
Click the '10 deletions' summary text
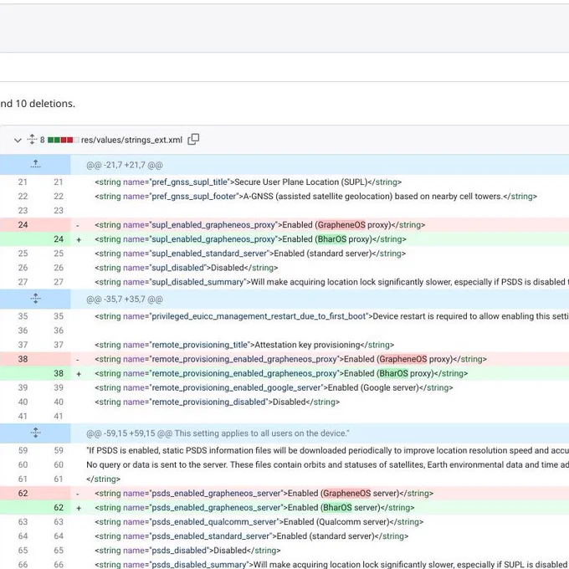click(x=45, y=104)
